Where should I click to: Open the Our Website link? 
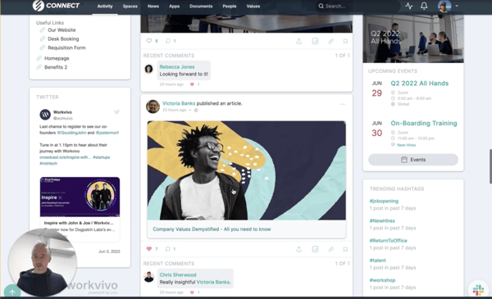(x=61, y=30)
